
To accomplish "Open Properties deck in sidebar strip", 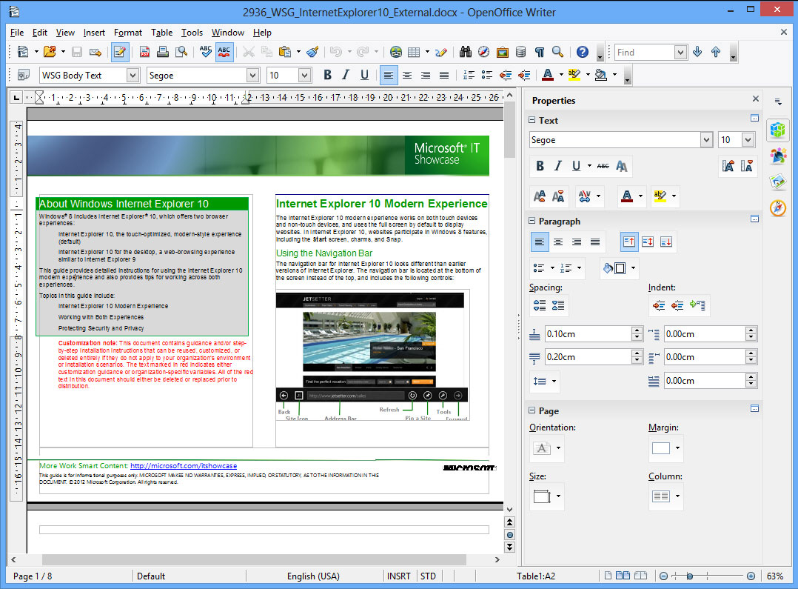I will point(777,130).
